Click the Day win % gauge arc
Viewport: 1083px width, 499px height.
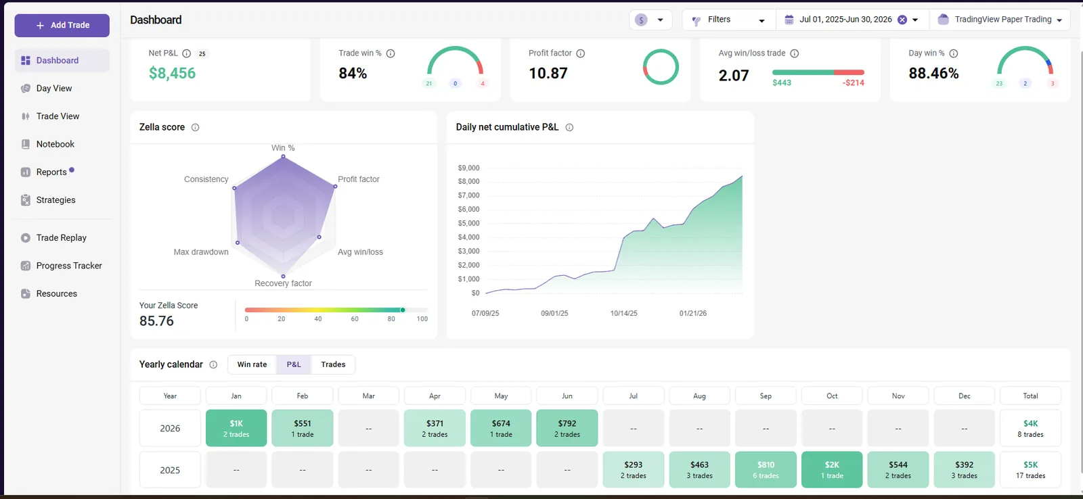(1025, 60)
